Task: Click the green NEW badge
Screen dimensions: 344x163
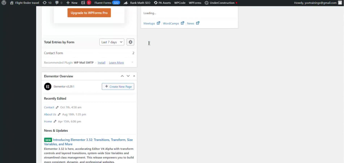Action: [x=48, y=140]
